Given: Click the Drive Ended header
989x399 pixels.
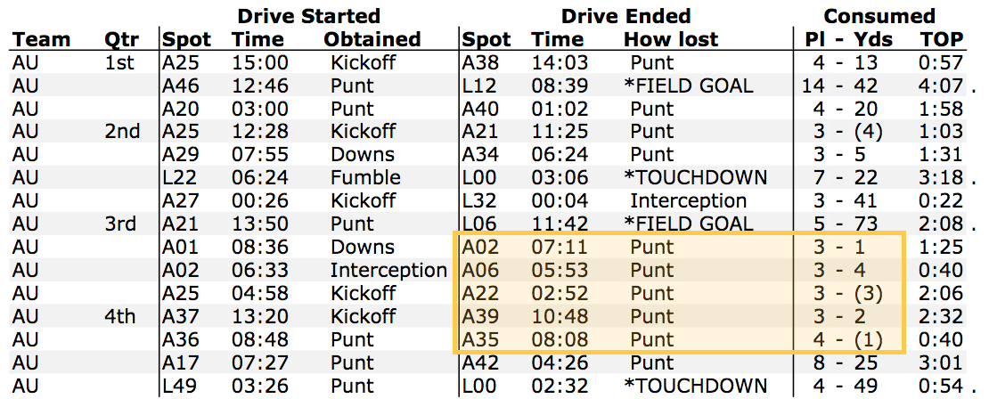Looking at the screenshot, I should point(625,16).
